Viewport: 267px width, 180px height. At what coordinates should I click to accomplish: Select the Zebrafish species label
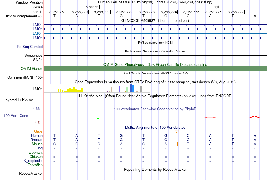point(35,165)
